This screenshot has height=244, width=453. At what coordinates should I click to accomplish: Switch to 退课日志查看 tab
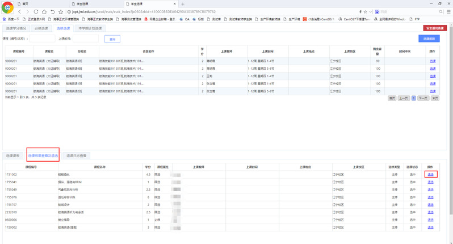[77, 155]
